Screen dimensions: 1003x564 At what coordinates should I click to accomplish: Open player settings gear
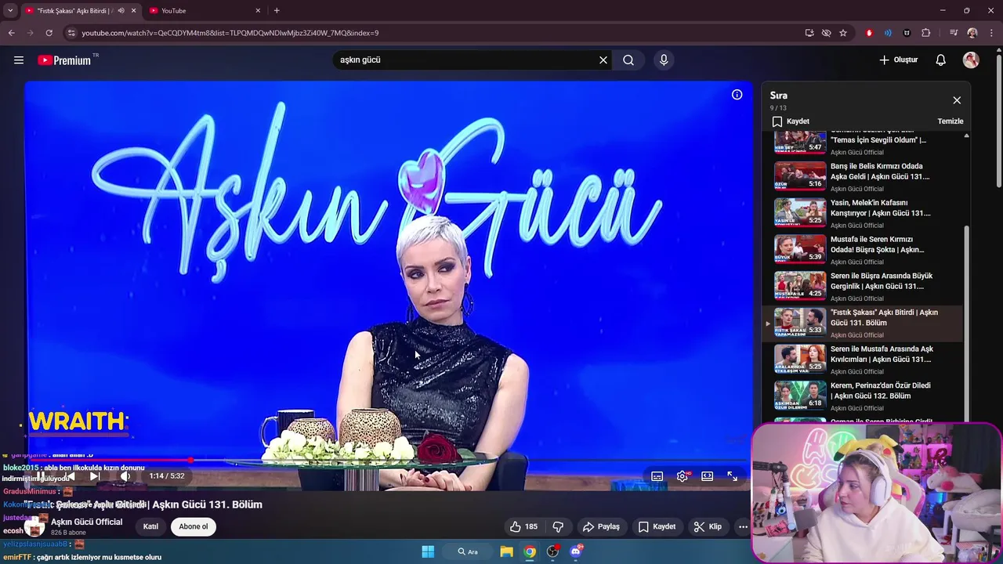click(x=683, y=476)
